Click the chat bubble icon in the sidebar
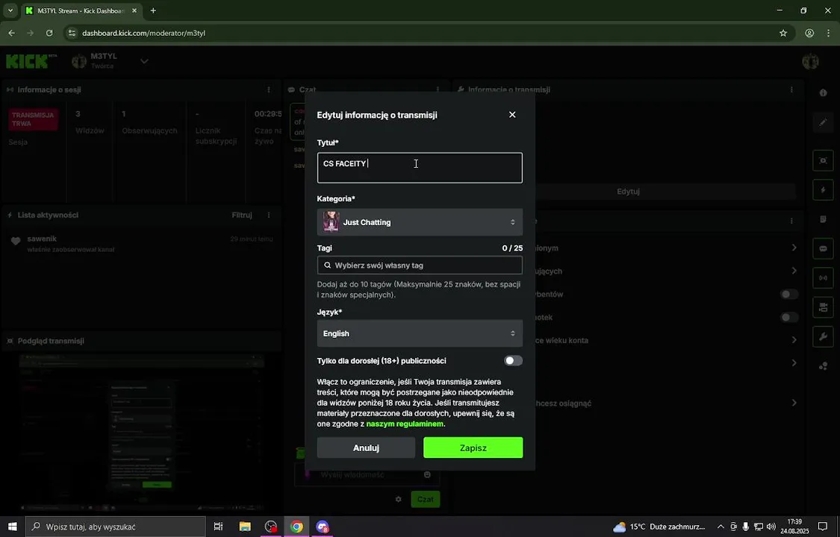840x537 pixels. [823, 248]
